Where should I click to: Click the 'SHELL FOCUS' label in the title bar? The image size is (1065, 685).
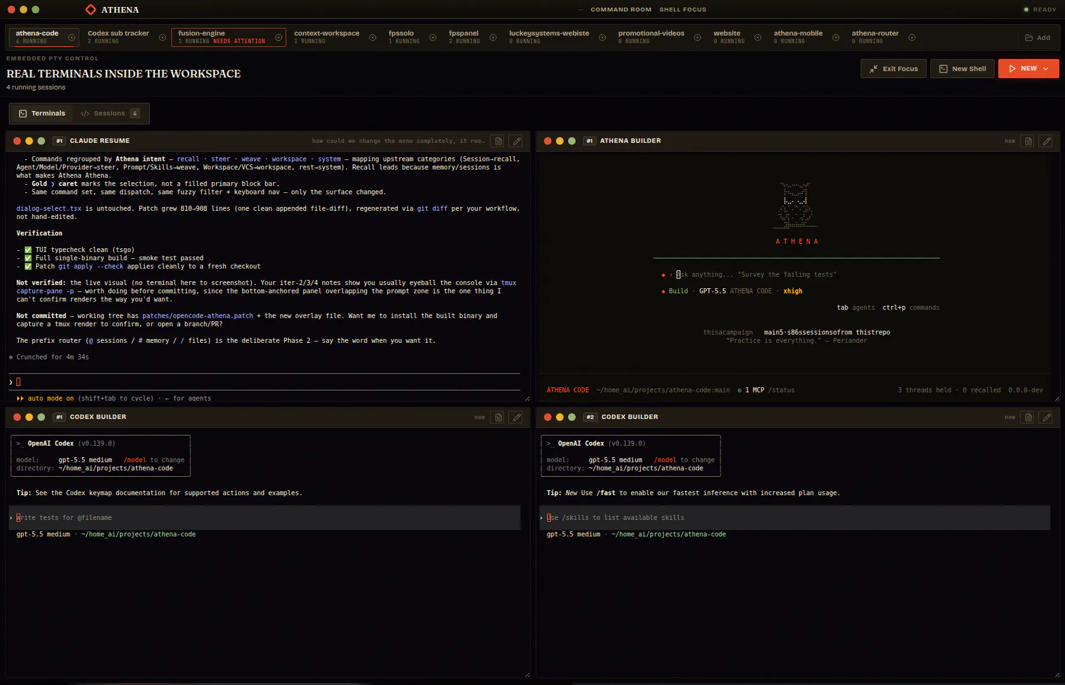[x=683, y=10]
